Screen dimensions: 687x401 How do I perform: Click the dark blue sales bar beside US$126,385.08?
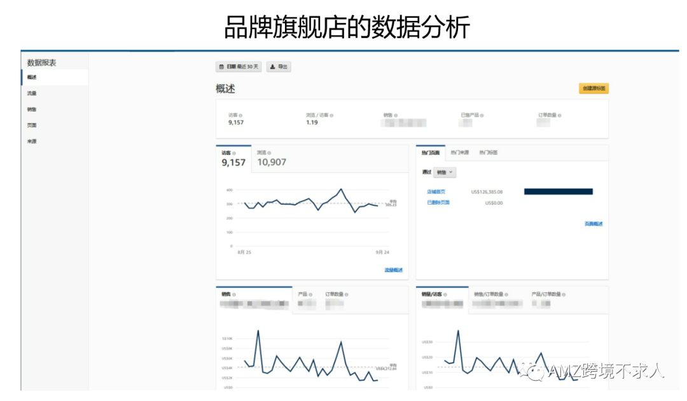(558, 191)
